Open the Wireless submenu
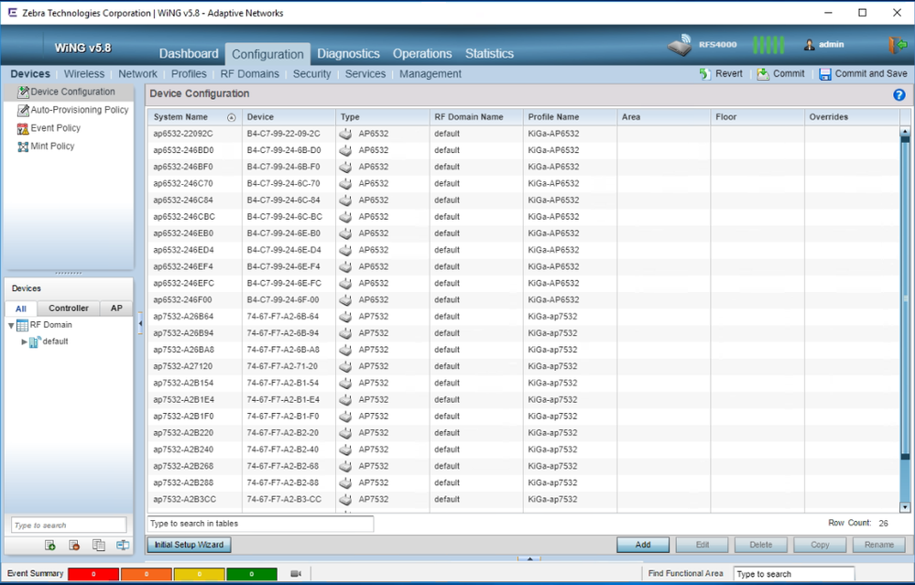Viewport: 915px width, 585px height. 84,74
